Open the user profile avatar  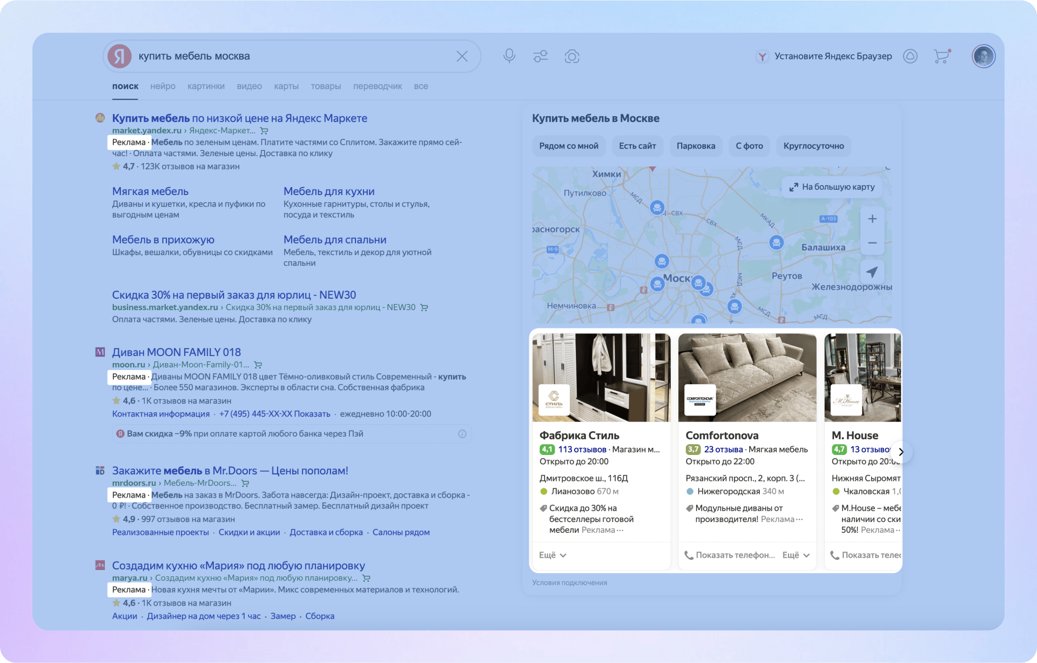click(x=984, y=56)
